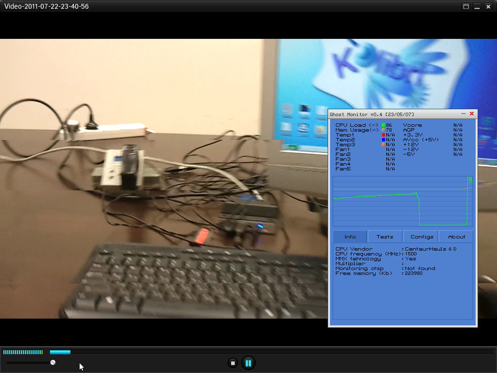This screenshot has width=497, height=373.
Task: Switch to the Info tab
Action: (350, 237)
